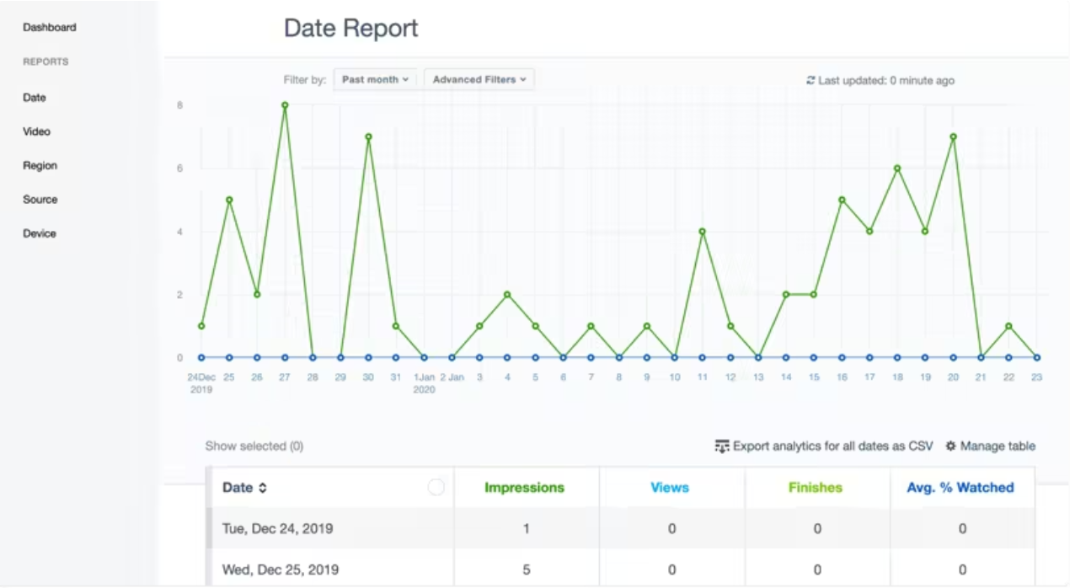Image resolution: width=1075 pixels, height=588 pixels.
Task: Select the Wed, Dec 25, 2019 row
Action: coord(622,569)
